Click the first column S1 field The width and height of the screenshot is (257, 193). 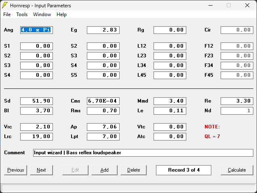pos(36,46)
